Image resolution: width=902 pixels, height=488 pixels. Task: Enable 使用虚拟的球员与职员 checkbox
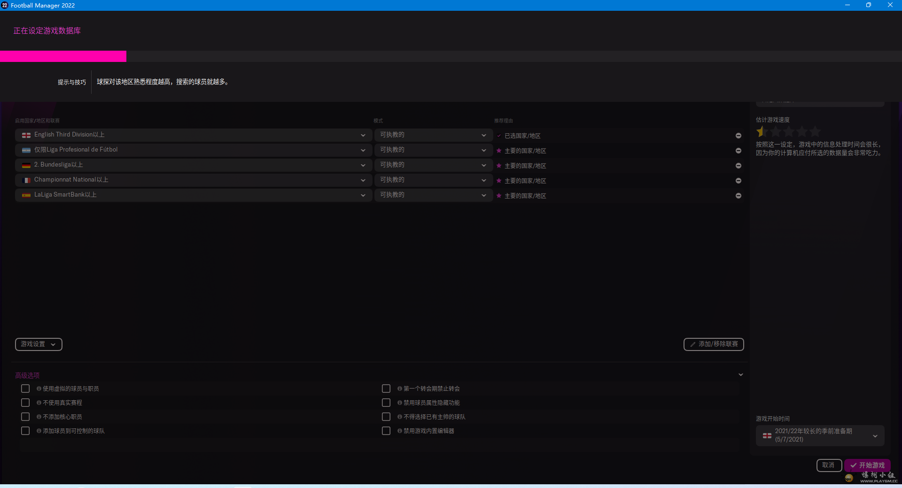tap(25, 389)
